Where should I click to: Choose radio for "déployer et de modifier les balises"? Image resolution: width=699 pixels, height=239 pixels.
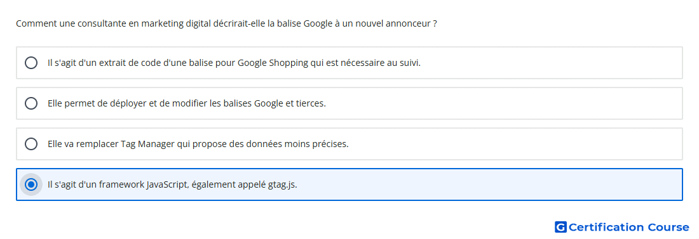(31, 103)
